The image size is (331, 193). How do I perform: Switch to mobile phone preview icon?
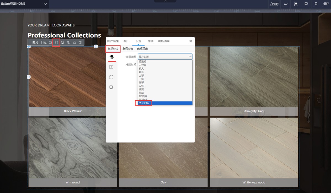[316, 4]
